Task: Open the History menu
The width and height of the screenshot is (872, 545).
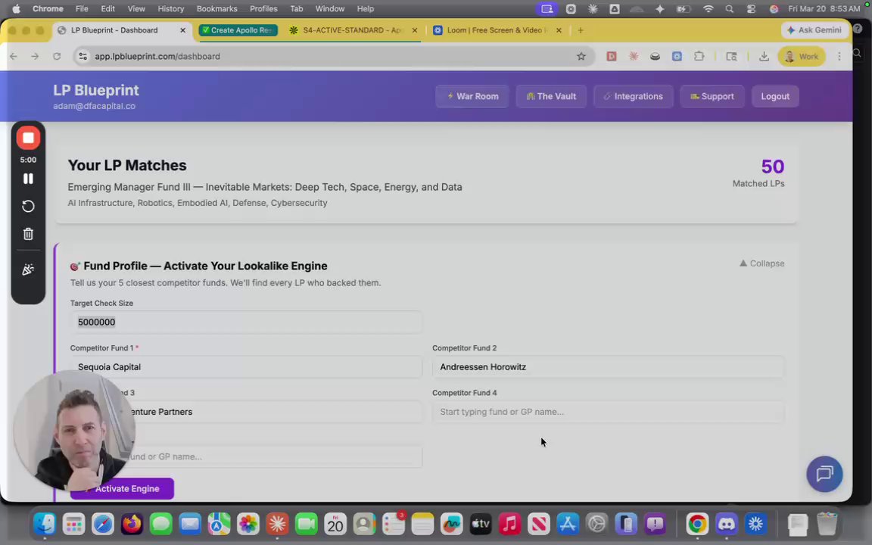Action: click(x=171, y=9)
